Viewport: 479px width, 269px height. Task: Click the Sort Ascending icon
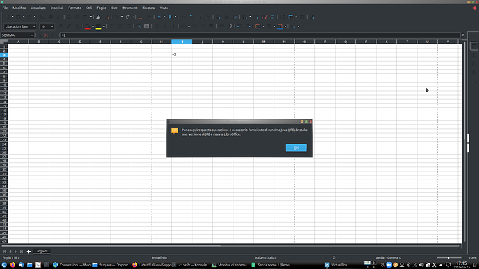[x=191, y=17]
